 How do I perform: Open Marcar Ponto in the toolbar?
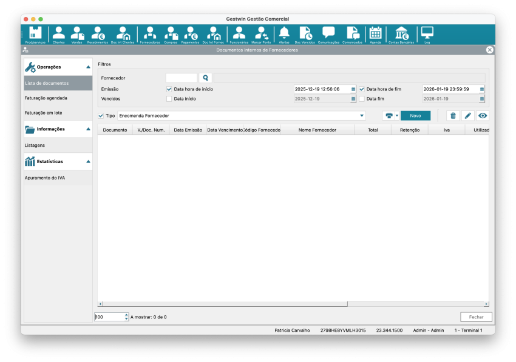[261, 35]
